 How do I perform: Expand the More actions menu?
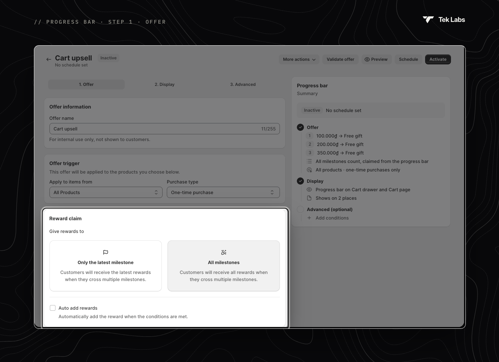tap(299, 59)
